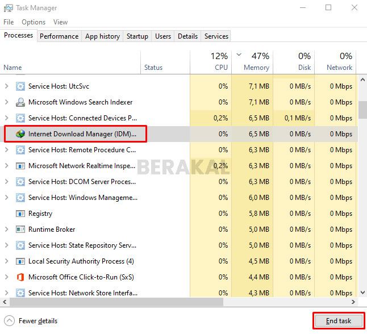367x334 pixels.
Task: Select Internet Download Manager (IDM) process name
Action: tap(82, 134)
